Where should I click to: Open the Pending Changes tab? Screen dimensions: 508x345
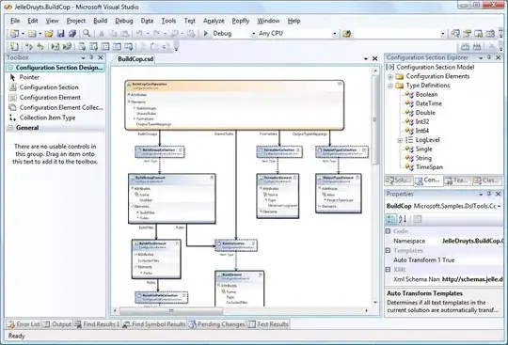(x=216, y=324)
